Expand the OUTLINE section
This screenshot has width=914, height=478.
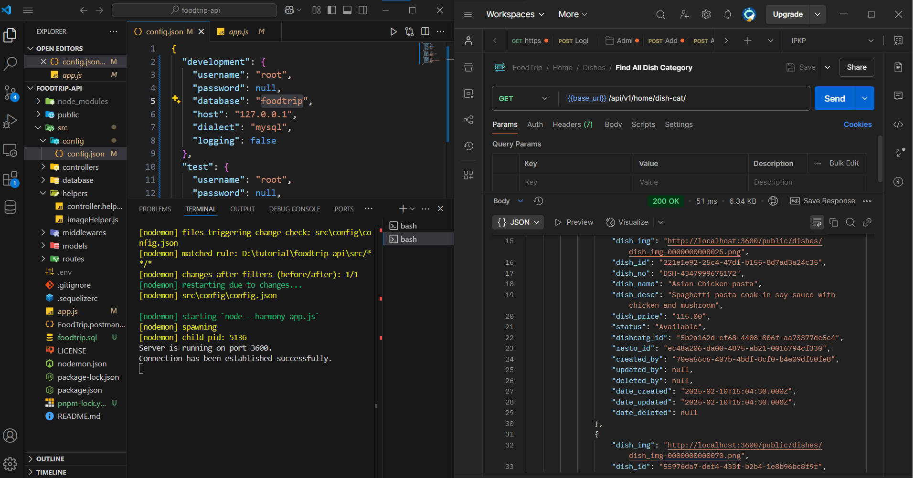[75, 459]
